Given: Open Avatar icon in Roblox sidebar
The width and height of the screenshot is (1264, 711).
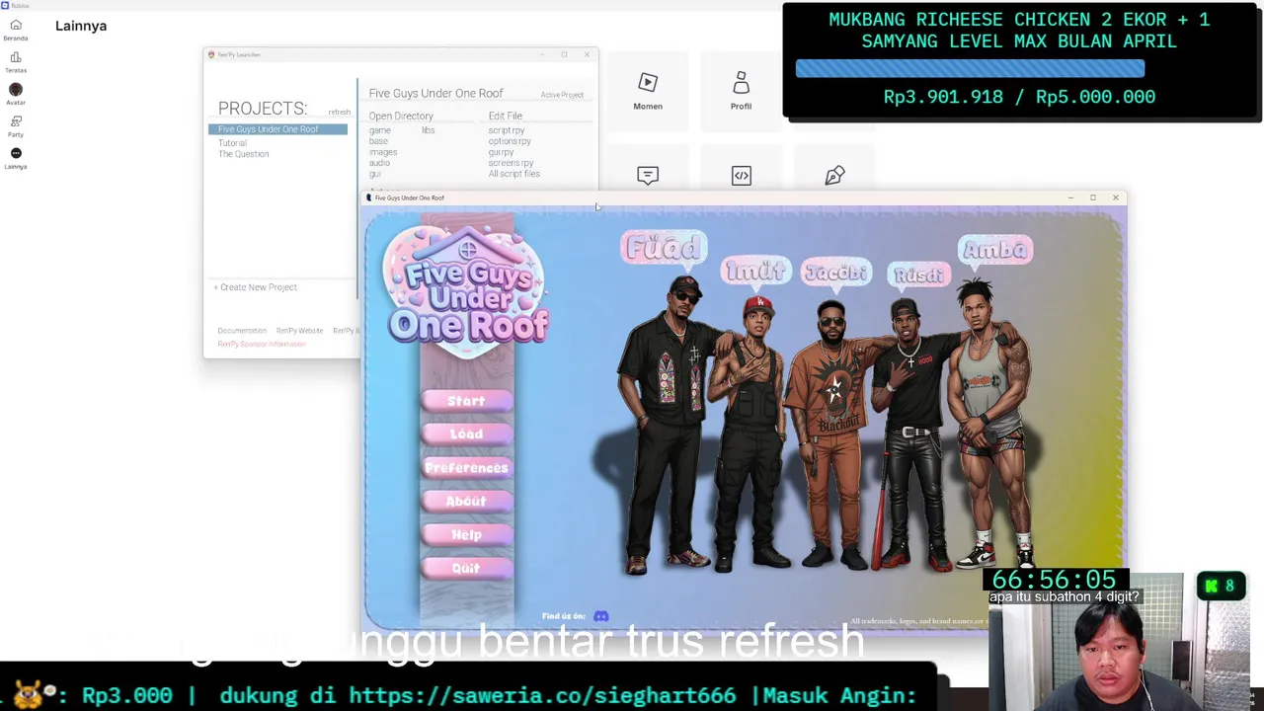Looking at the screenshot, I should pyautogui.click(x=16, y=90).
